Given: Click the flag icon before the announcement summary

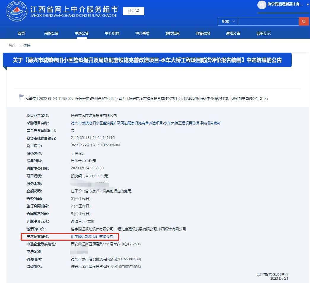Looking at the screenshot, I should tap(21, 97).
